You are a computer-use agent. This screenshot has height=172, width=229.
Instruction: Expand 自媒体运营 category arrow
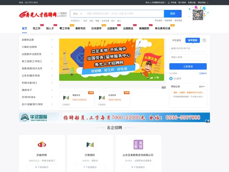point(52,40)
